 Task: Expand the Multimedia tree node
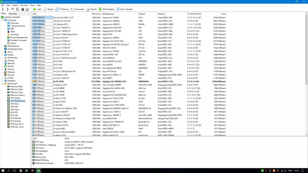2,58
